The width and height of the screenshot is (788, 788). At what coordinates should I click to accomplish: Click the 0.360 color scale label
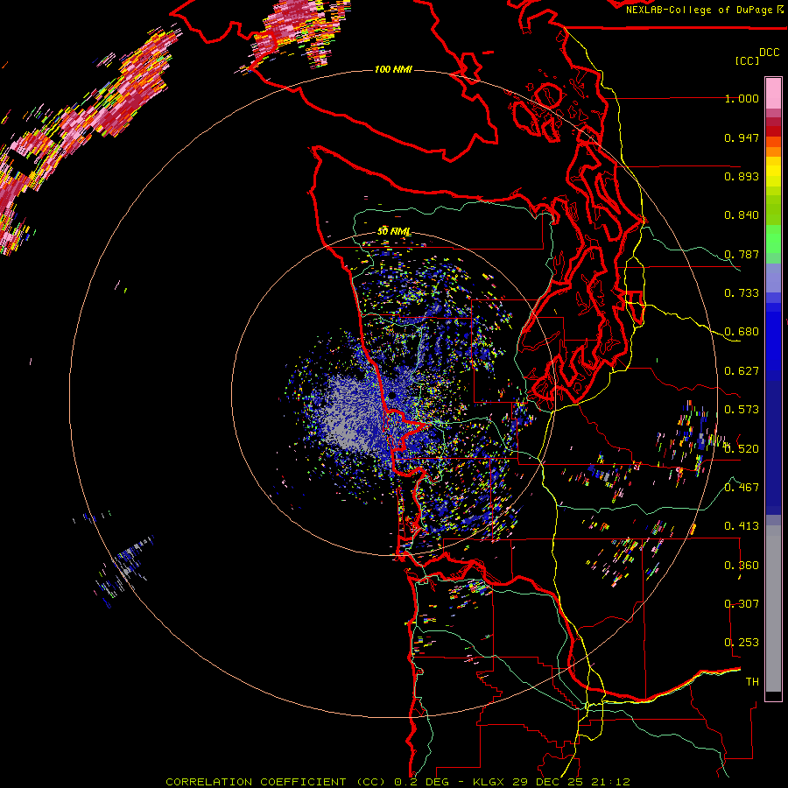click(x=742, y=566)
